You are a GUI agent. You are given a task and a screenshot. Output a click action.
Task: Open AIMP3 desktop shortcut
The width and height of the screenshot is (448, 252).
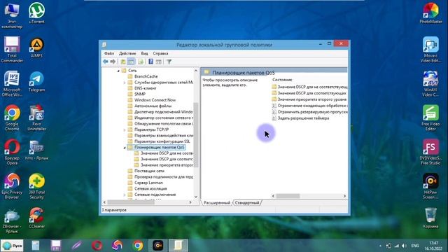point(36,48)
